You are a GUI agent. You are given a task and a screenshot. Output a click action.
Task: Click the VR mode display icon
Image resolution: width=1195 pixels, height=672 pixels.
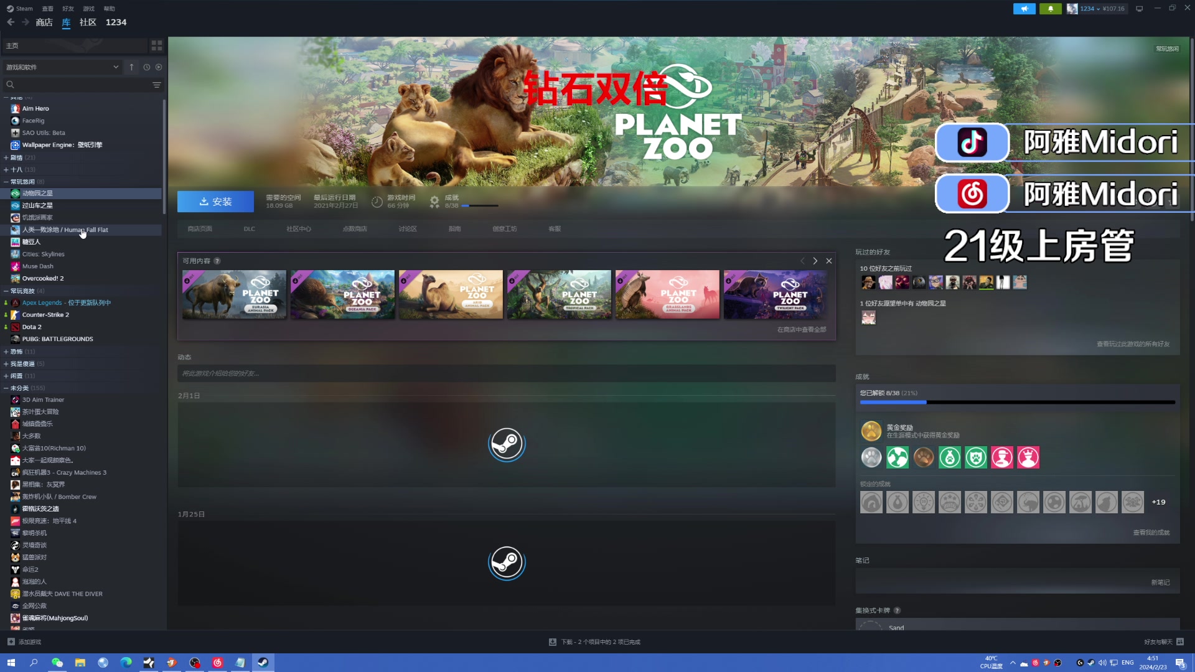click(x=1139, y=9)
